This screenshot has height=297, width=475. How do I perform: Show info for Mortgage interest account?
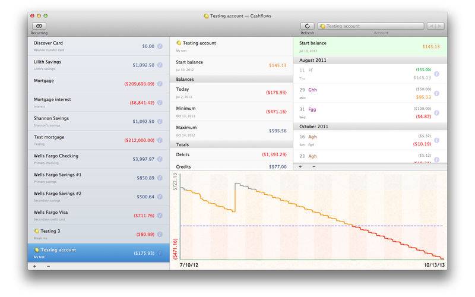tap(160, 102)
